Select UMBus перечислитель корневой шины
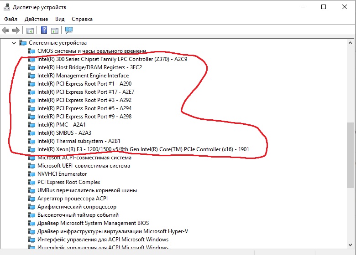 pos(87,190)
